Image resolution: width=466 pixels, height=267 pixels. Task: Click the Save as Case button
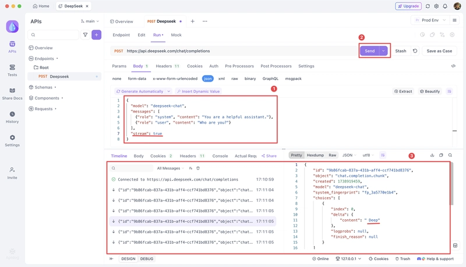pyautogui.click(x=439, y=51)
